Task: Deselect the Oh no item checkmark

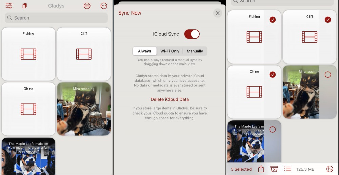Action: 273,75
